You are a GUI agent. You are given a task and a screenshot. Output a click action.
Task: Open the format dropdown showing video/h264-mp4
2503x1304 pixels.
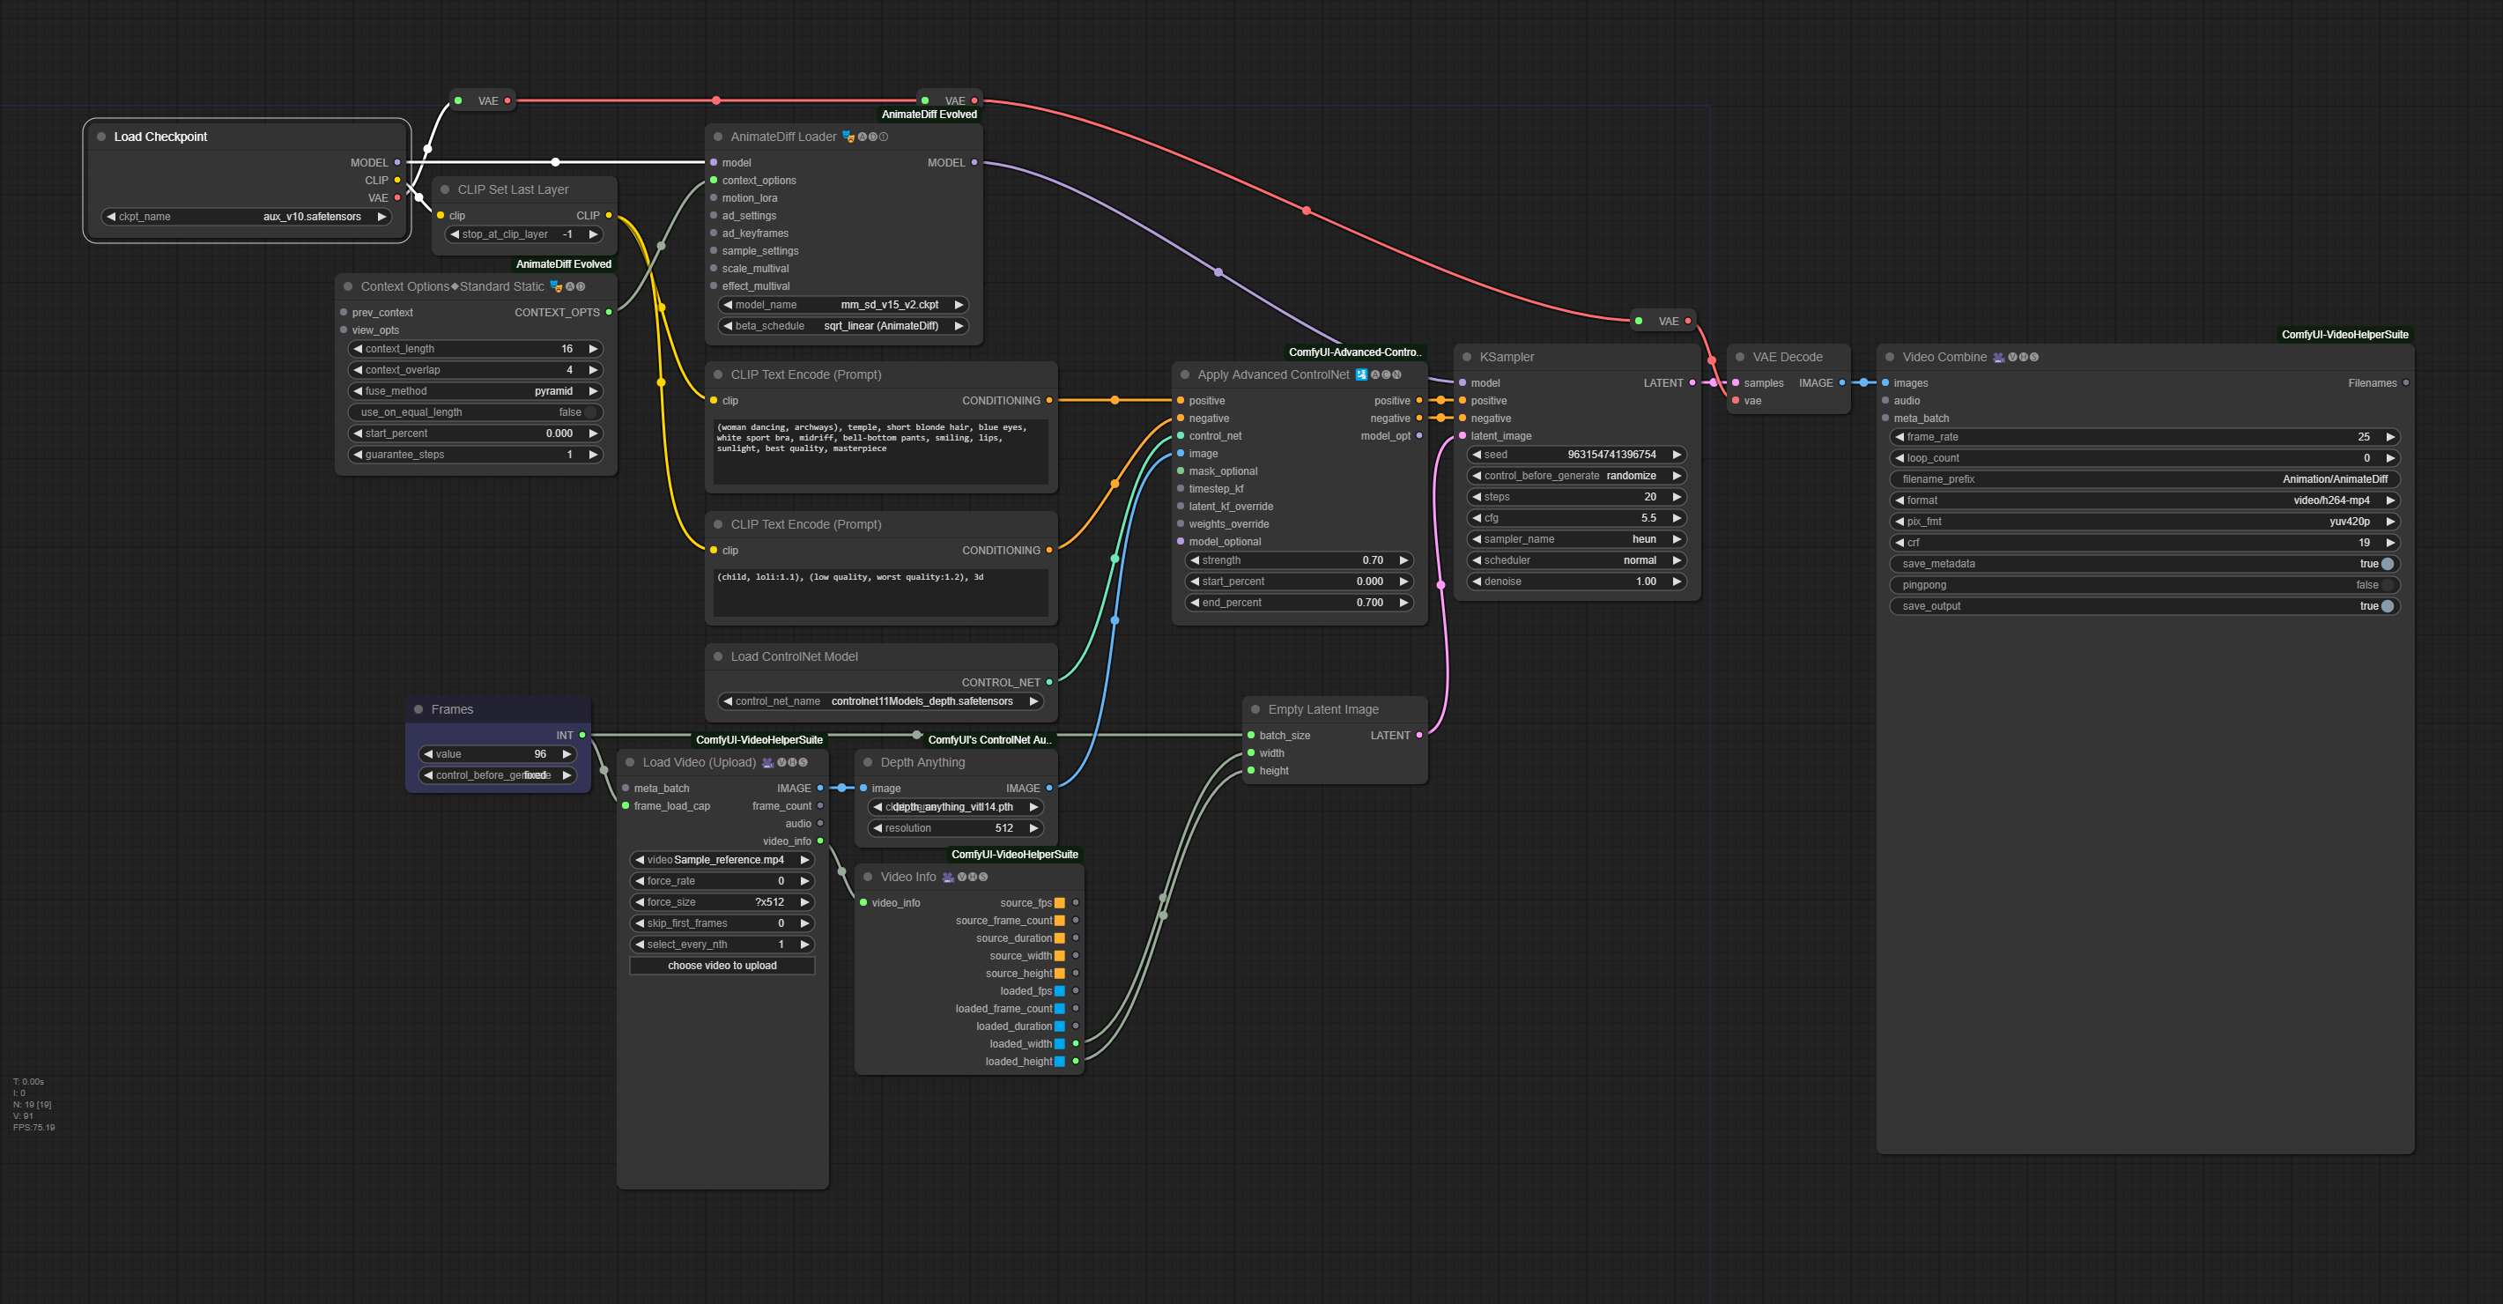[2144, 500]
